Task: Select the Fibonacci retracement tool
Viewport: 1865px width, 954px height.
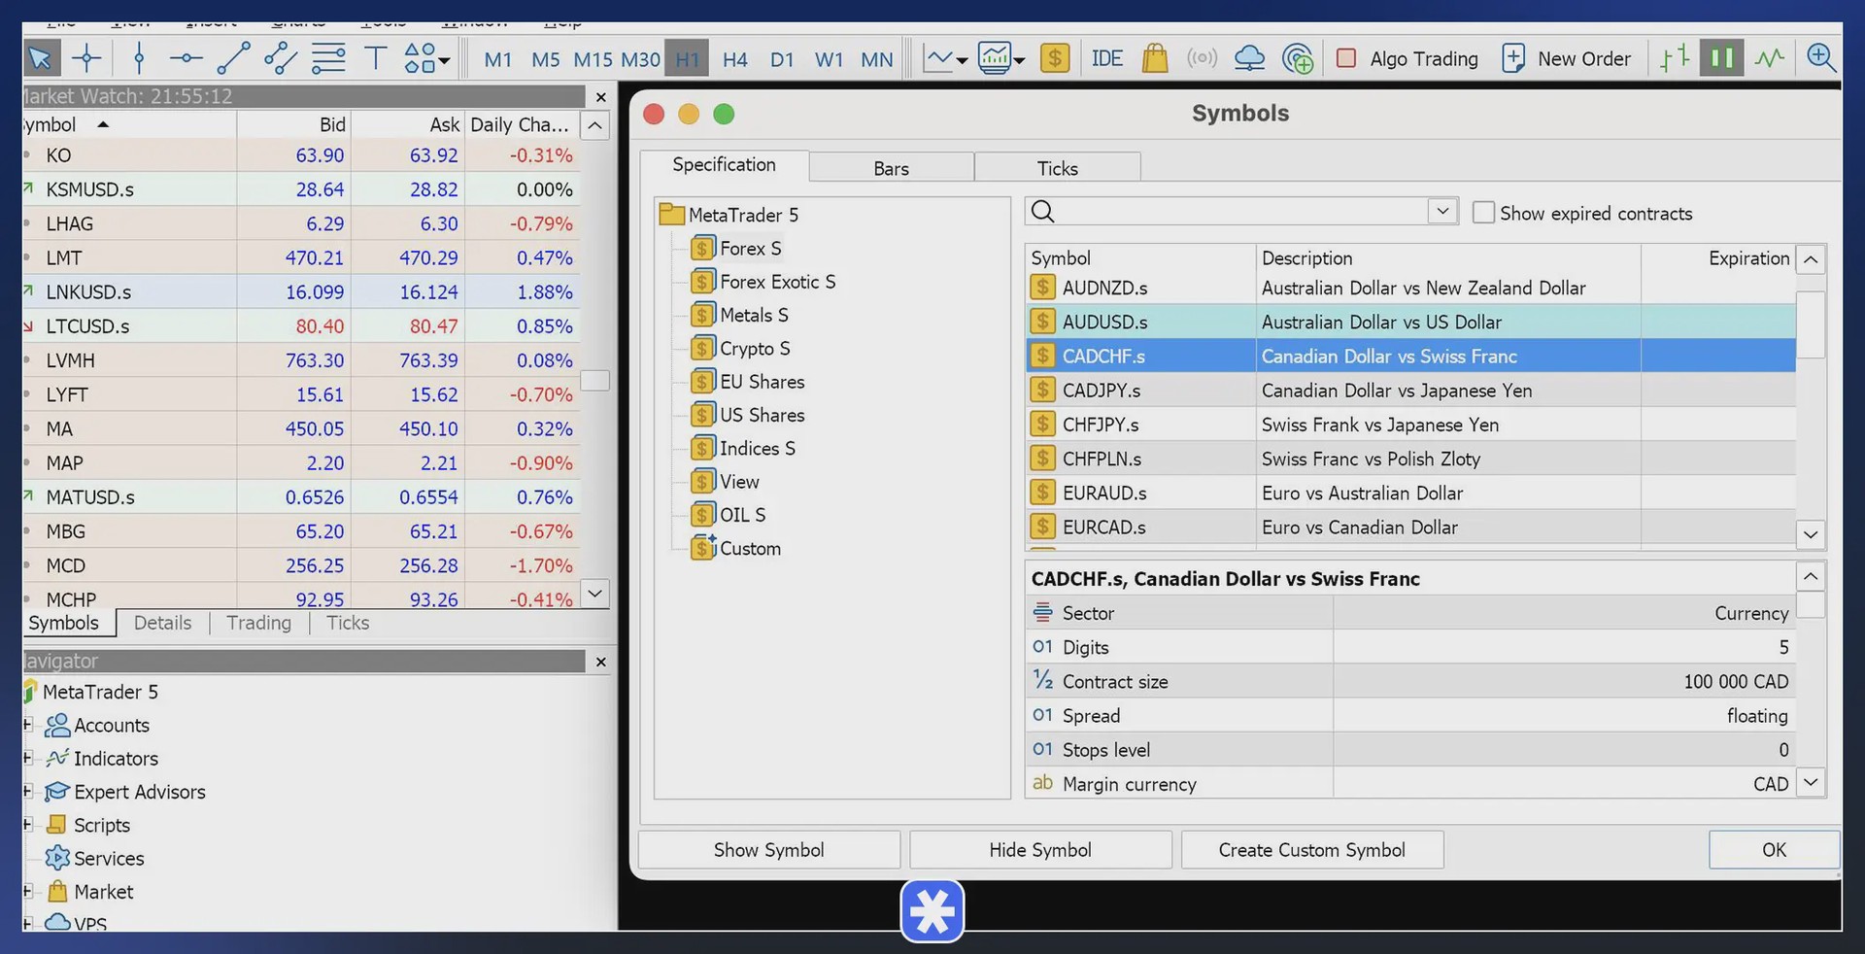Action: click(328, 58)
